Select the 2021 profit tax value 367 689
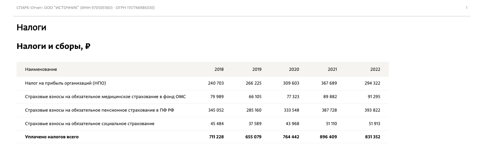Screen dimensions: 480x159 329,83
